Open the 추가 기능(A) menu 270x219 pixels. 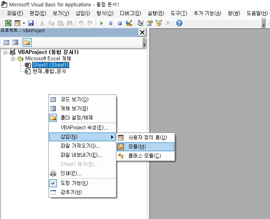click(x=207, y=13)
